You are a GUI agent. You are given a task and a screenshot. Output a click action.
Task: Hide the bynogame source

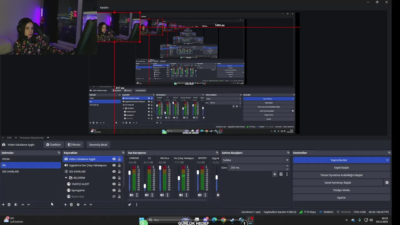[114, 190]
